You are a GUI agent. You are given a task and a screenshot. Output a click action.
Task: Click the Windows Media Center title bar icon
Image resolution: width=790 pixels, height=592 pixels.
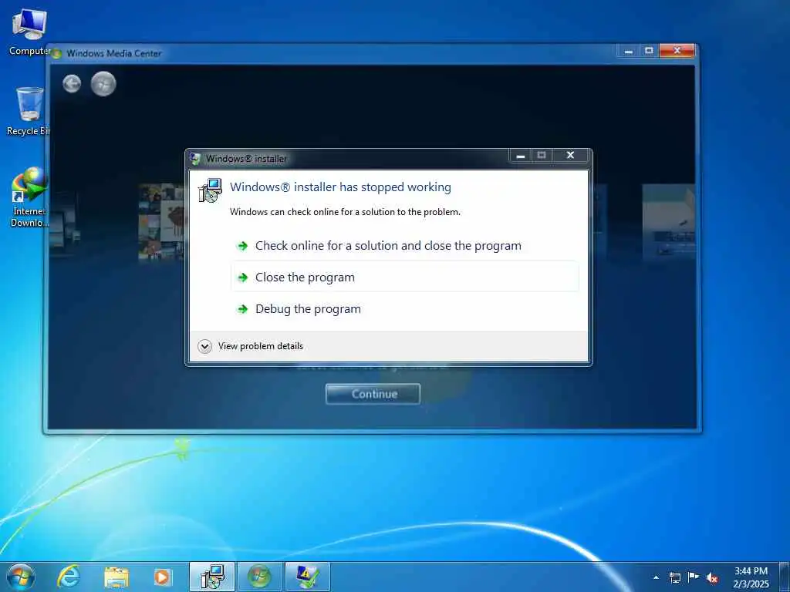coord(56,53)
